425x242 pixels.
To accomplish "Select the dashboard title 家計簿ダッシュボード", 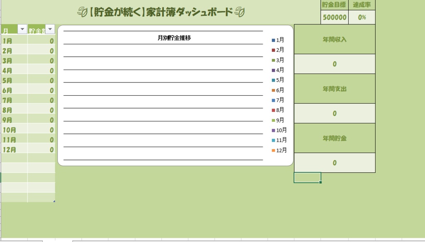I will pos(189,12).
